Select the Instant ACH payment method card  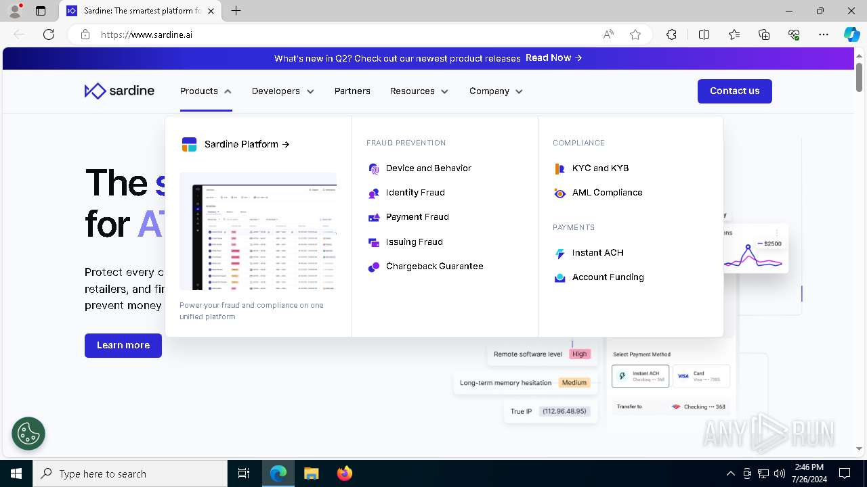640,376
